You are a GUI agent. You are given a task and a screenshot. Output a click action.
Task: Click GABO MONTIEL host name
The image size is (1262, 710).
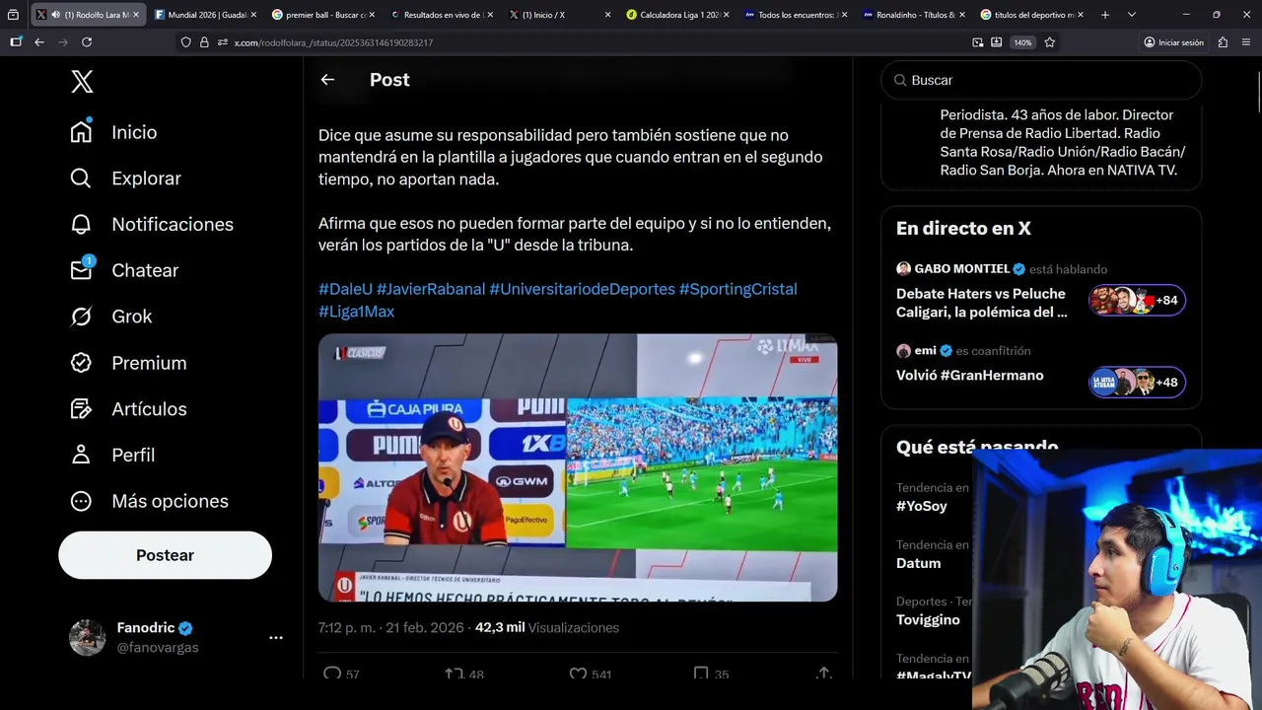pyautogui.click(x=961, y=268)
